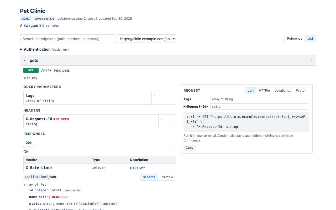Focus the endpoint search field

[x=67, y=39]
